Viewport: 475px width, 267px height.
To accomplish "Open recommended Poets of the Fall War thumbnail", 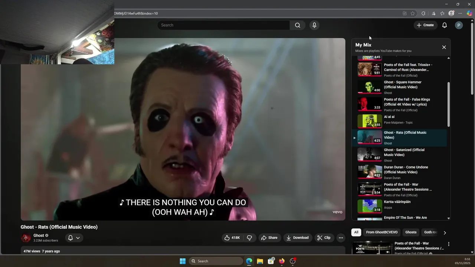I will pos(372,248).
